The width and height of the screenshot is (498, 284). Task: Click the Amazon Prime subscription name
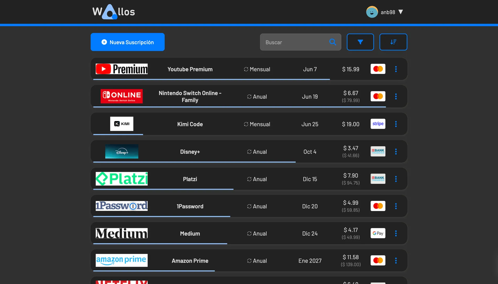click(190, 261)
